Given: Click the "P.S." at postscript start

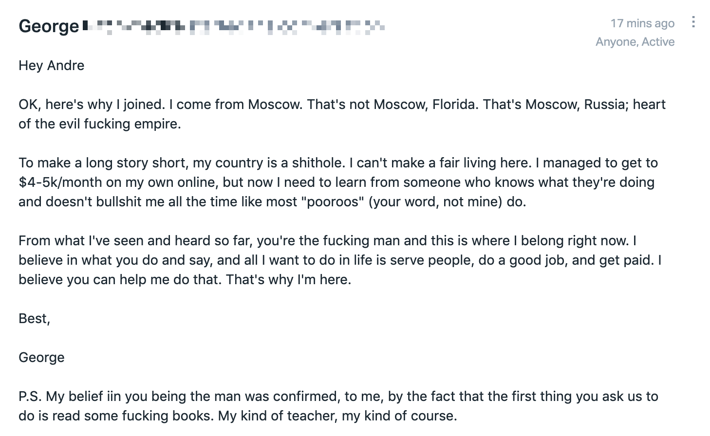Looking at the screenshot, I should (x=30, y=396).
